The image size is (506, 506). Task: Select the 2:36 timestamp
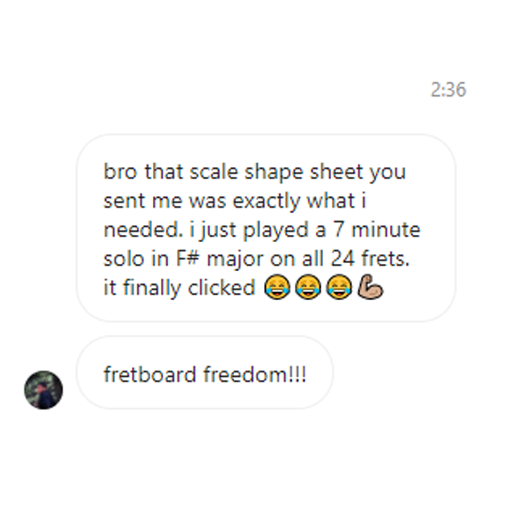pos(448,89)
